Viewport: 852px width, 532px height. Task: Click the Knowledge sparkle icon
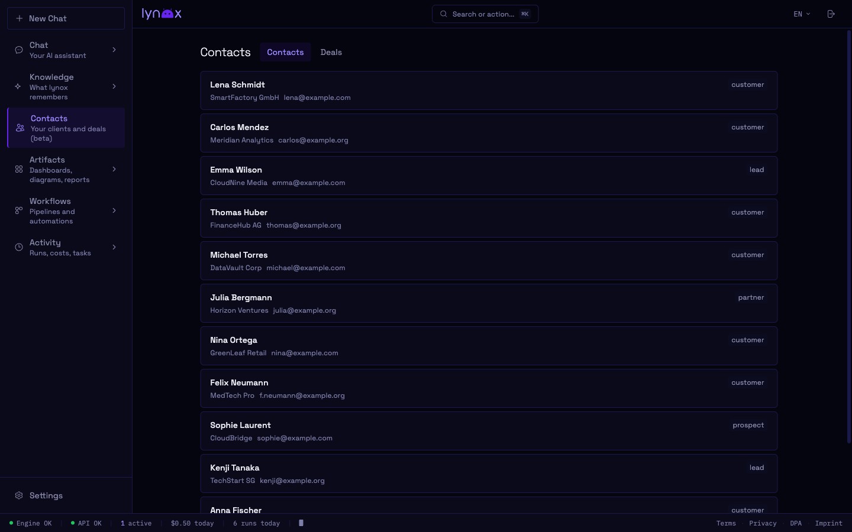point(18,87)
